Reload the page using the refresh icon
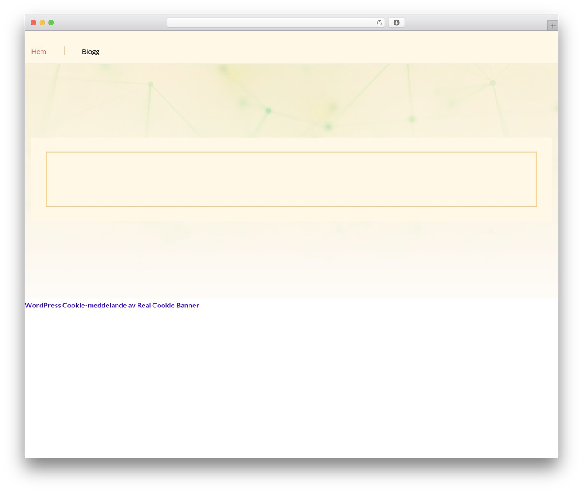 [x=379, y=23]
